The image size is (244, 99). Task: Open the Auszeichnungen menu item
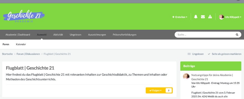pyautogui.click(x=97, y=35)
